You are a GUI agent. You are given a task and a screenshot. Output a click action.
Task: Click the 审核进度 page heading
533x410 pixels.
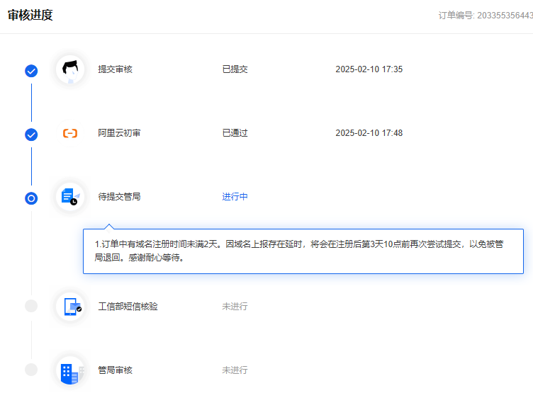(x=30, y=15)
